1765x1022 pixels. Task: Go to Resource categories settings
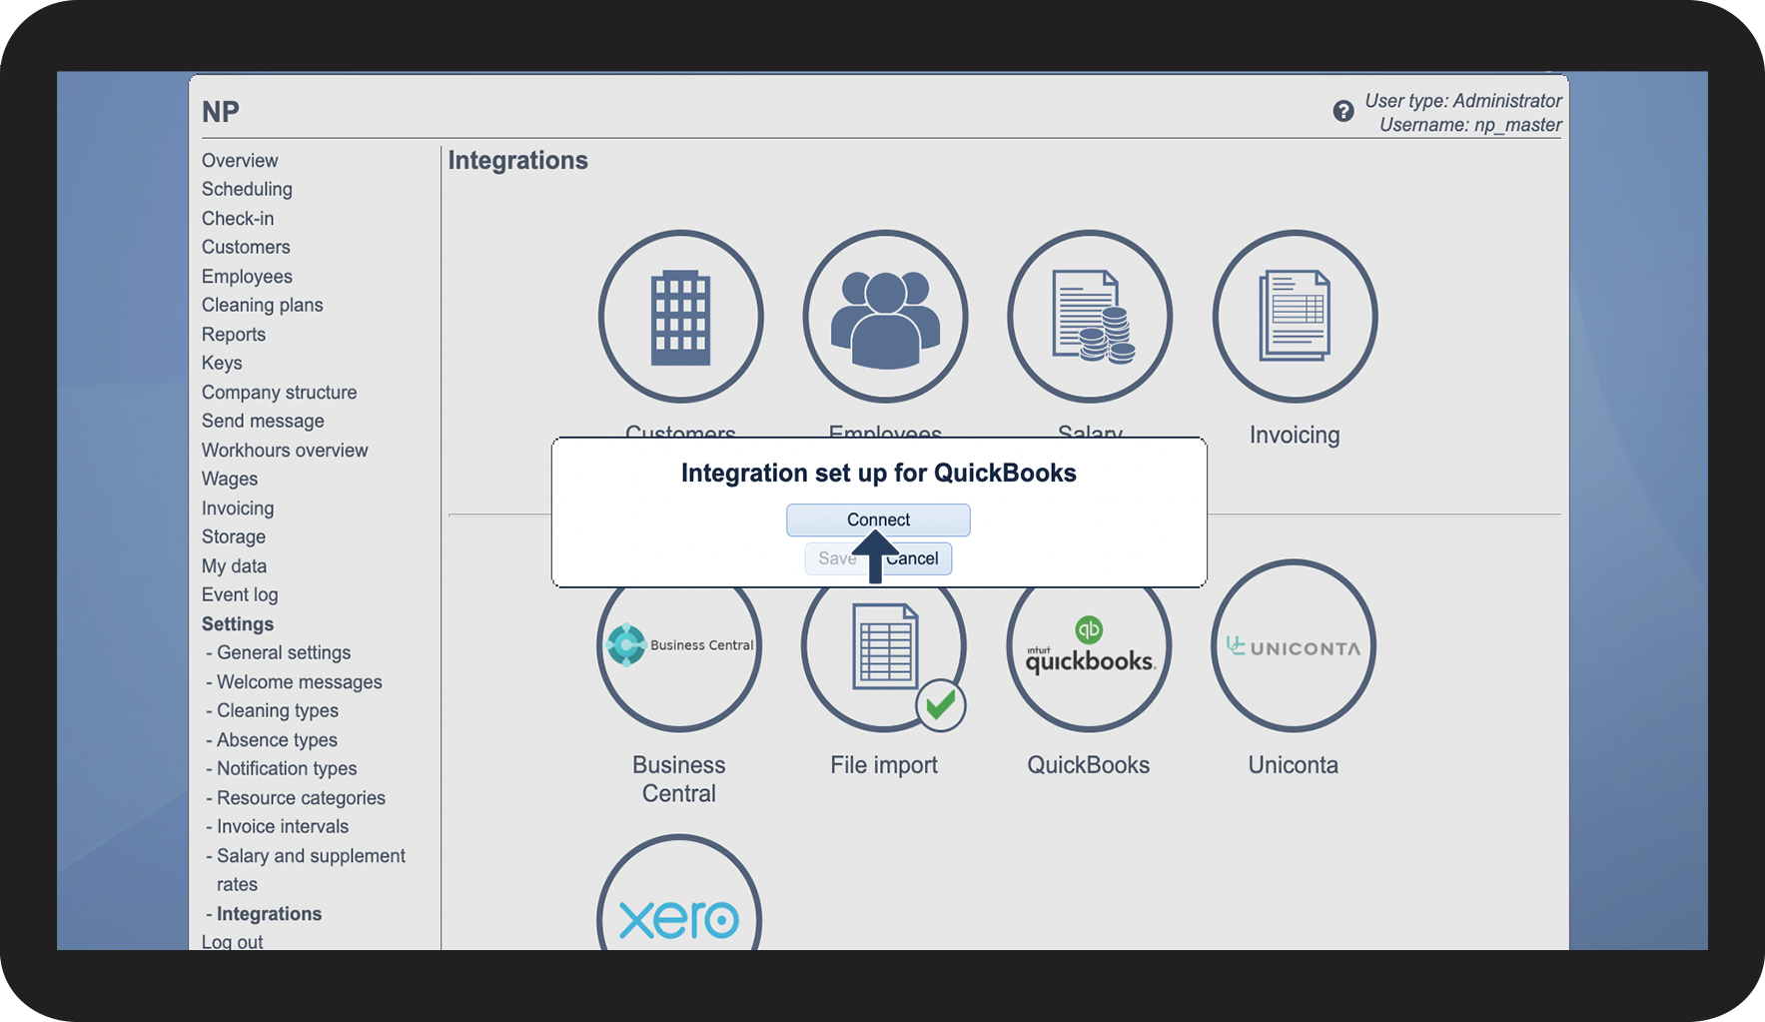tap(301, 798)
